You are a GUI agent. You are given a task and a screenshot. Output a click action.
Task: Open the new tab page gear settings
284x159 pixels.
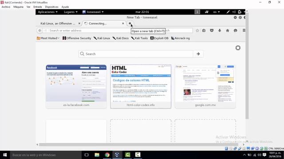[238, 48]
